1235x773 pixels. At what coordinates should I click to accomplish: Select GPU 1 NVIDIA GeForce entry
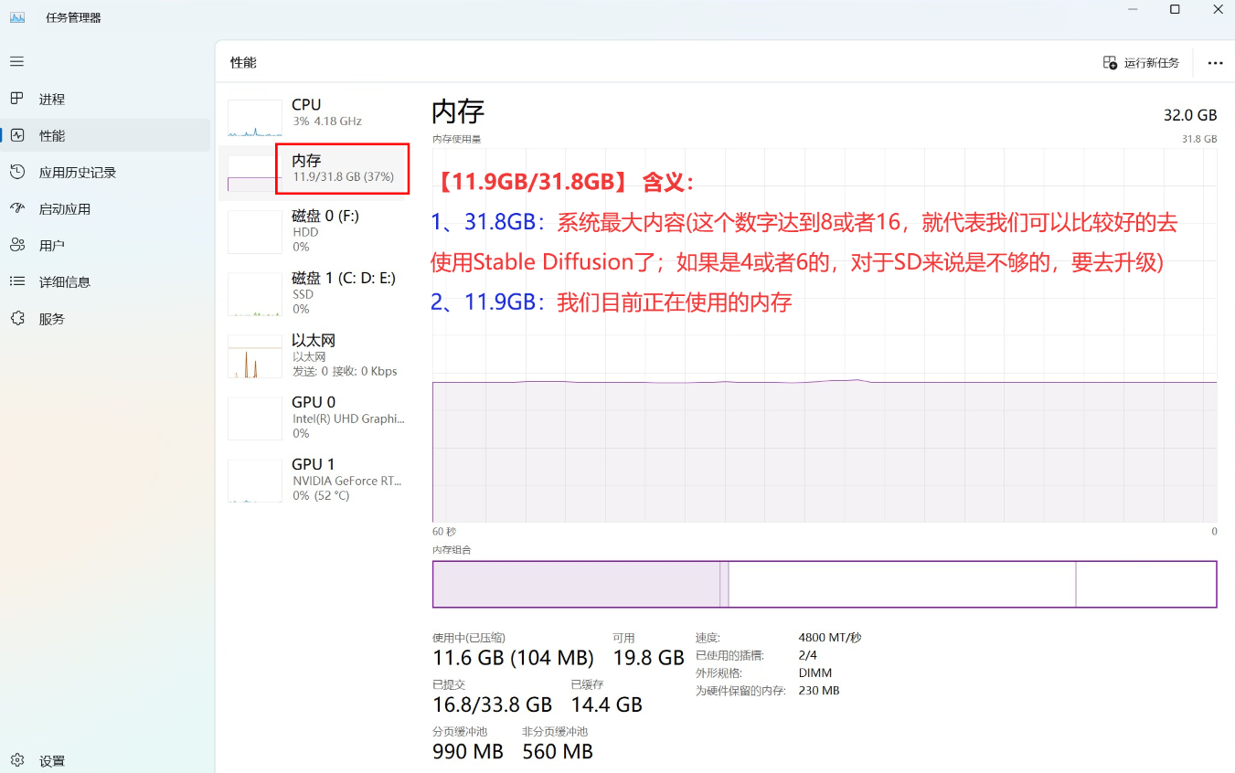coord(314,480)
